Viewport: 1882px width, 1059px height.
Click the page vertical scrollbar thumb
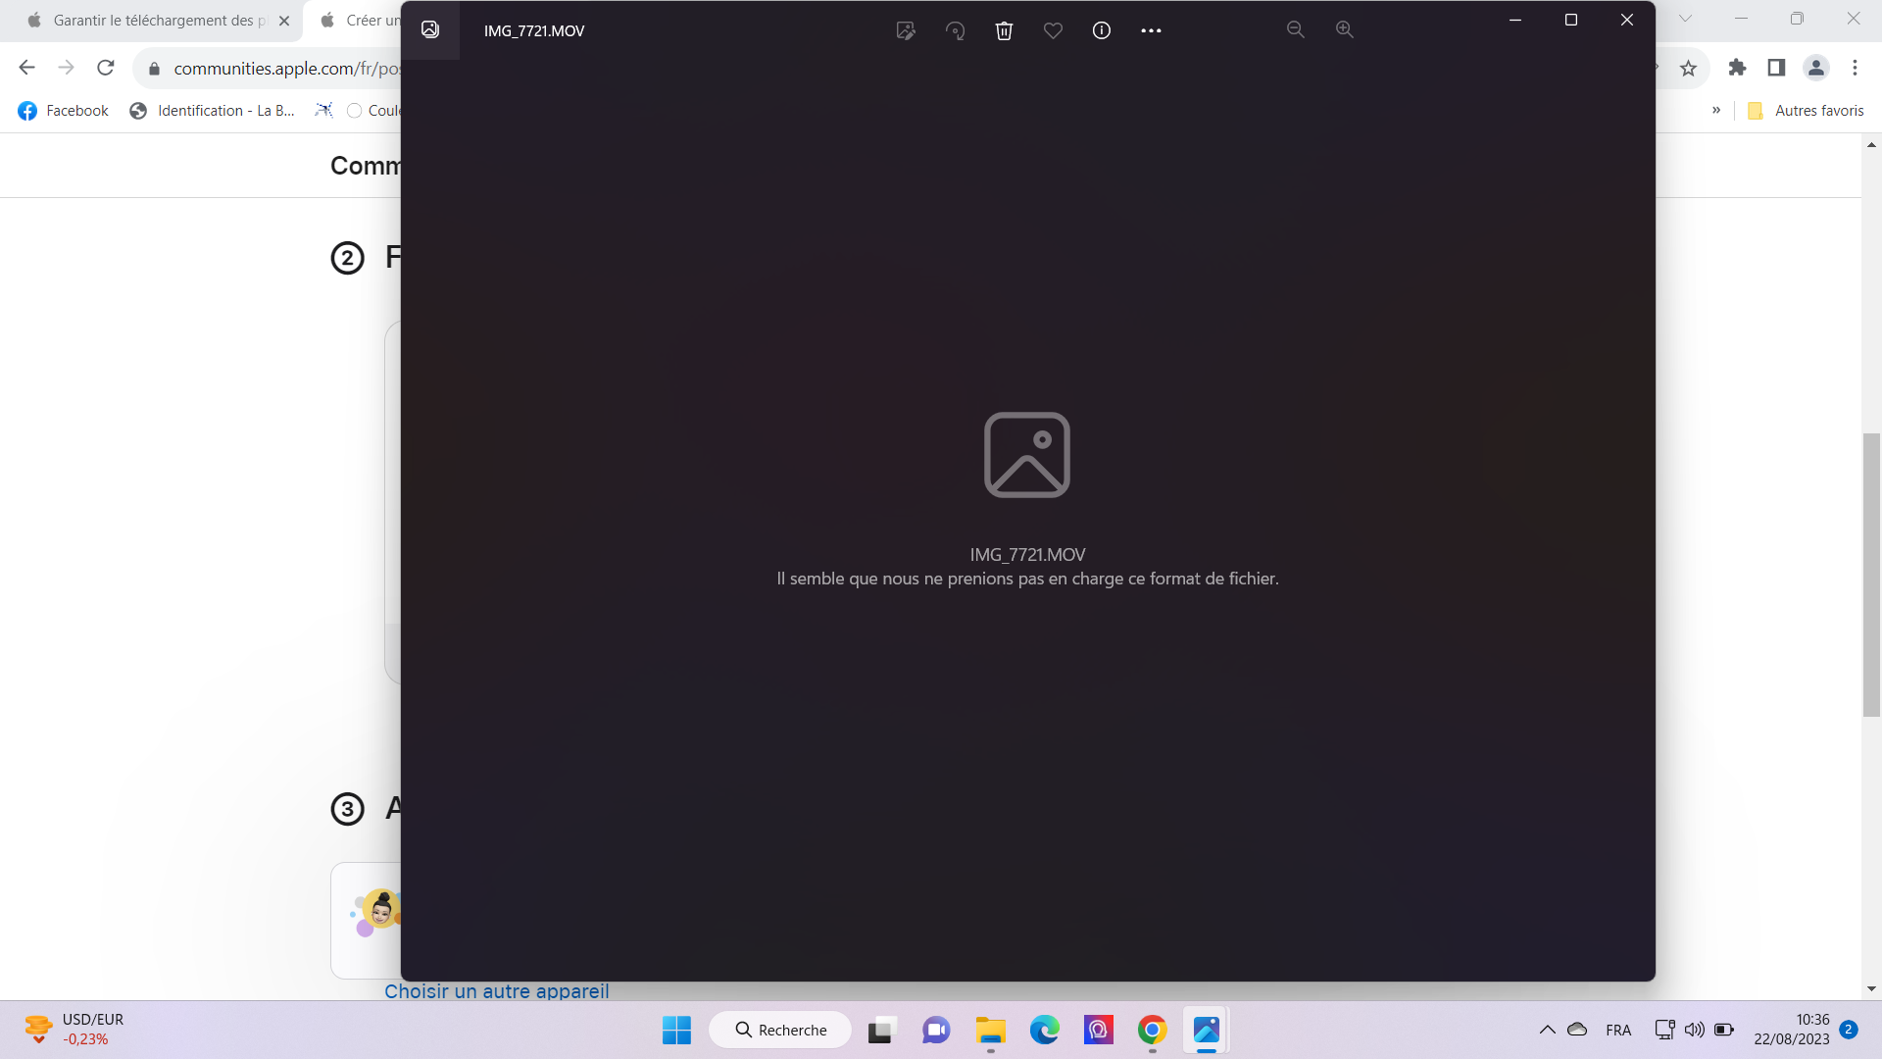point(1871,574)
